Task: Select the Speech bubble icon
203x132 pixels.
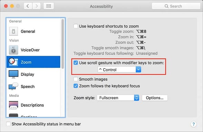Action: pyautogui.click(x=13, y=87)
